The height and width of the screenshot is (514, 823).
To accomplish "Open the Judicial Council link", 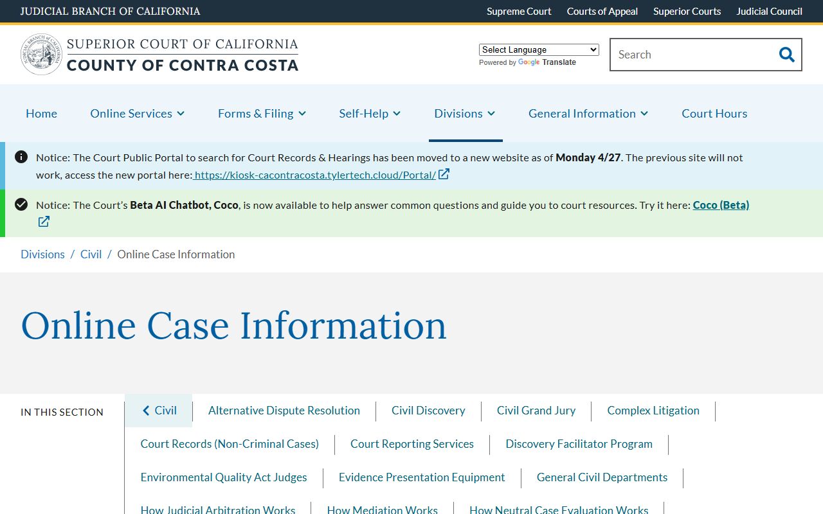I will click(770, 11).
